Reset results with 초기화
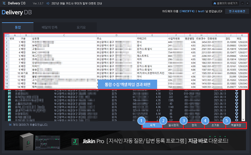 coord(215,125)
